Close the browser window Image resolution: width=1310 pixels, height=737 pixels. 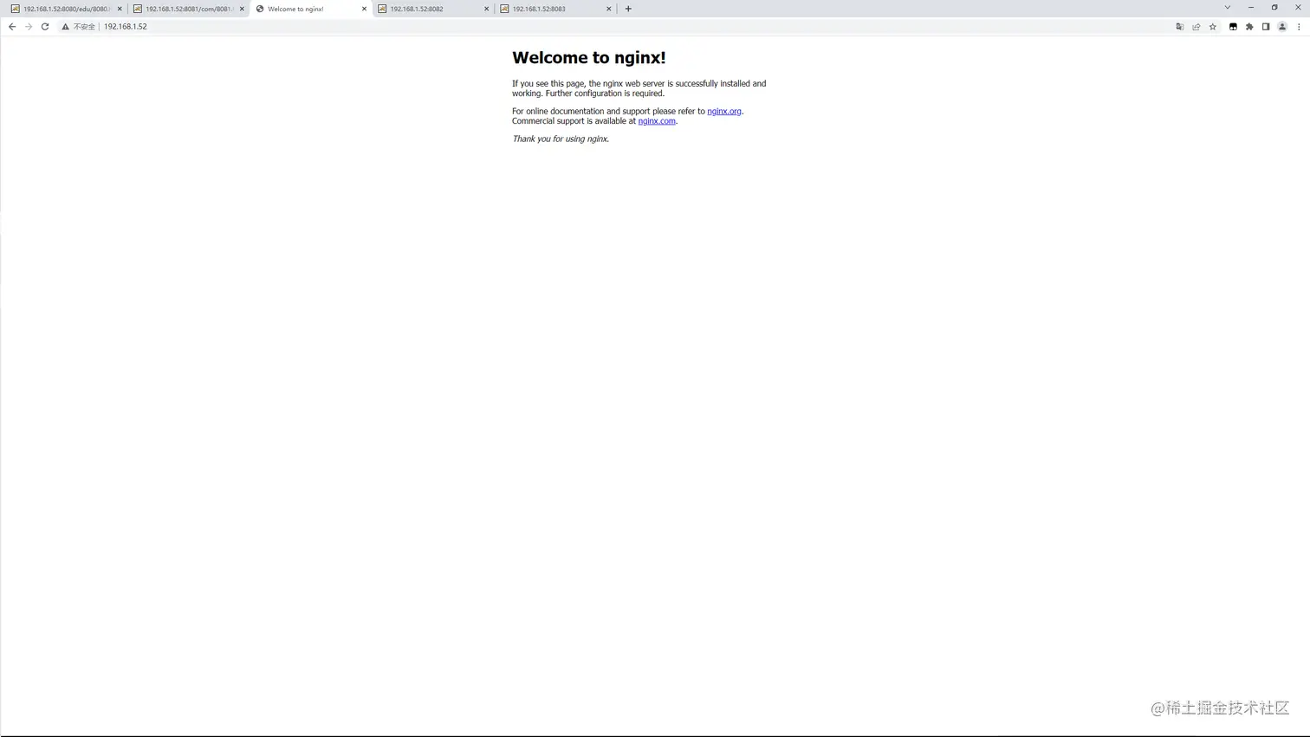point(1298,8)
